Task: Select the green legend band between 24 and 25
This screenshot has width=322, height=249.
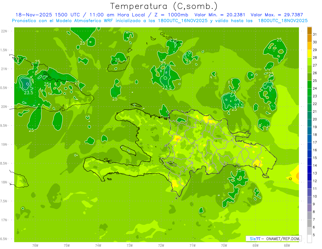Action: tap(309, 85)
